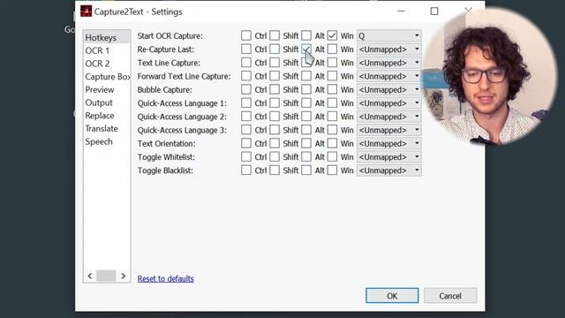Enable Ctrl for Start OCR Capture

pos(246,35)
